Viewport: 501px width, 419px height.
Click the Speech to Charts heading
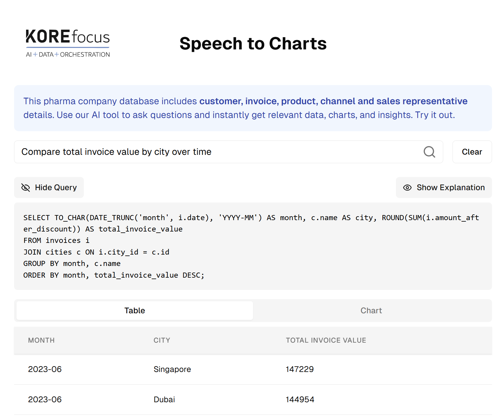pyautogui.click(x=253, y=43)
